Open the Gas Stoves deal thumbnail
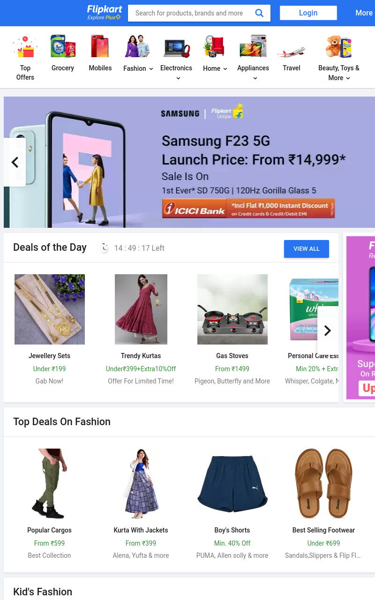The width and height of the screenshot is (375, 600). point(232,309)
